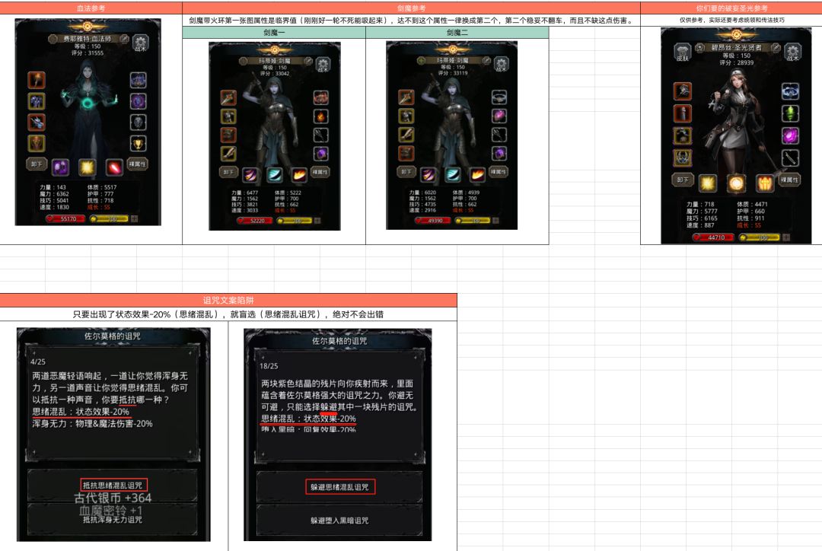This screenshot has width=822, height=551.
Task: Click the plus button beside 圣光贤者 energy bar
Action: click(x=786, y=237)
